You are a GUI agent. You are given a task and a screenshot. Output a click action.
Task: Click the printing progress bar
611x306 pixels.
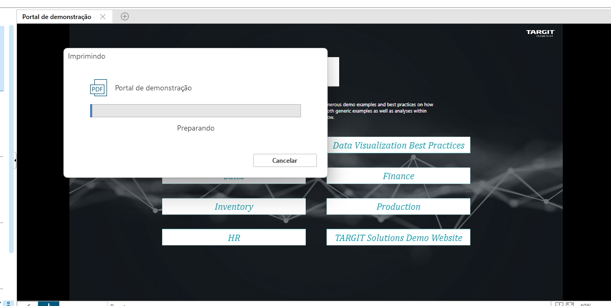click(x=195, y=111)
